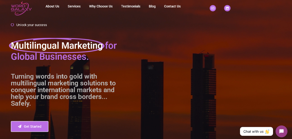Navigate to Why Choose Us section
This screenshot has width=292, height=139.
pos(101,6)
